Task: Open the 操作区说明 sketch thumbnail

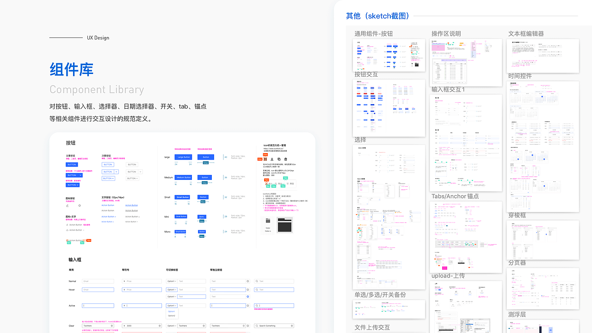Action: tap(466, 62)
